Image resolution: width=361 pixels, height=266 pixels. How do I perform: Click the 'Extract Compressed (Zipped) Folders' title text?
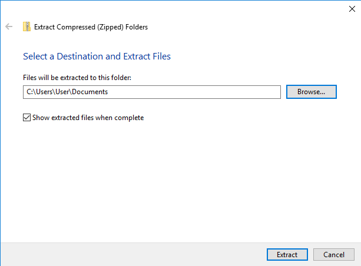click(91, 27)
